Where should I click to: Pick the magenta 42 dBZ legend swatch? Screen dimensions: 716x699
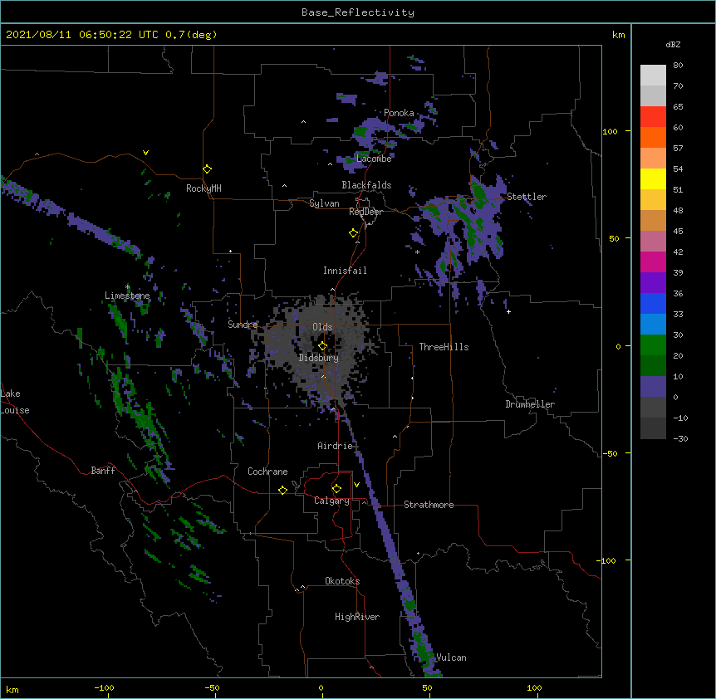pos(653,262)
